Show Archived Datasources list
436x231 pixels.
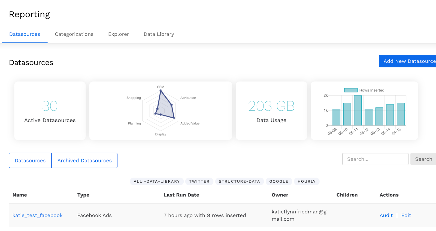pyautogui.click(x=84, y=161)
